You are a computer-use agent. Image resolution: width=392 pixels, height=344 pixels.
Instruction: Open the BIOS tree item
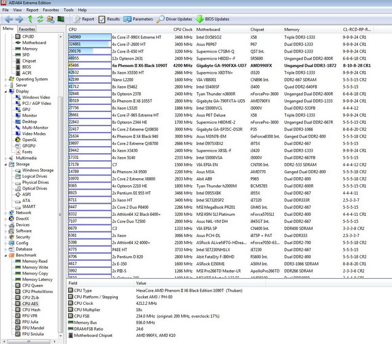(27, 67)
